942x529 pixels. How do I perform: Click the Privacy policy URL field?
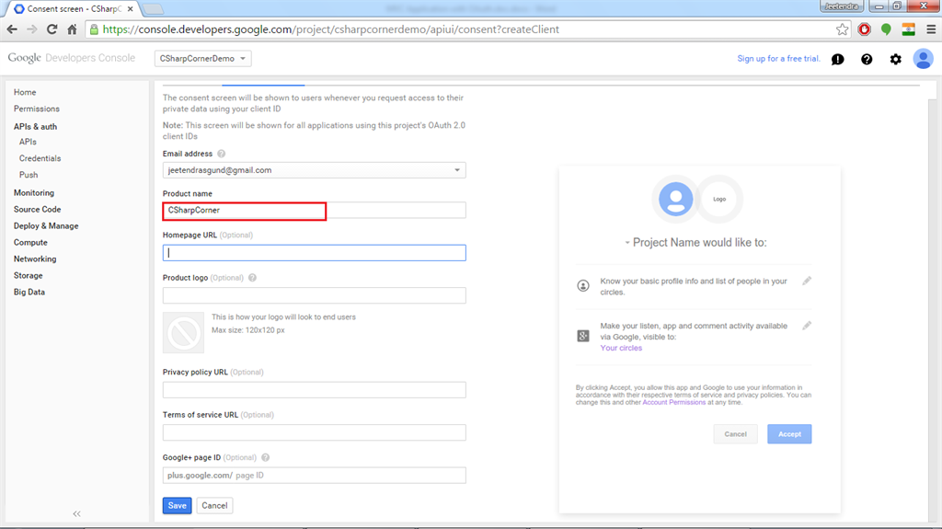pos(314,390)
